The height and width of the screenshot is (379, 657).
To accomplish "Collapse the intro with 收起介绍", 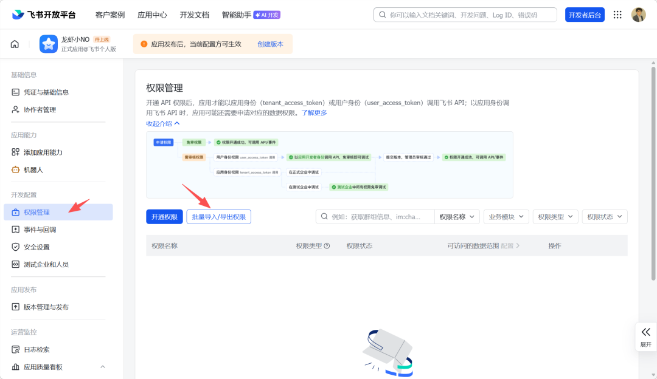I will coord(162,123).
